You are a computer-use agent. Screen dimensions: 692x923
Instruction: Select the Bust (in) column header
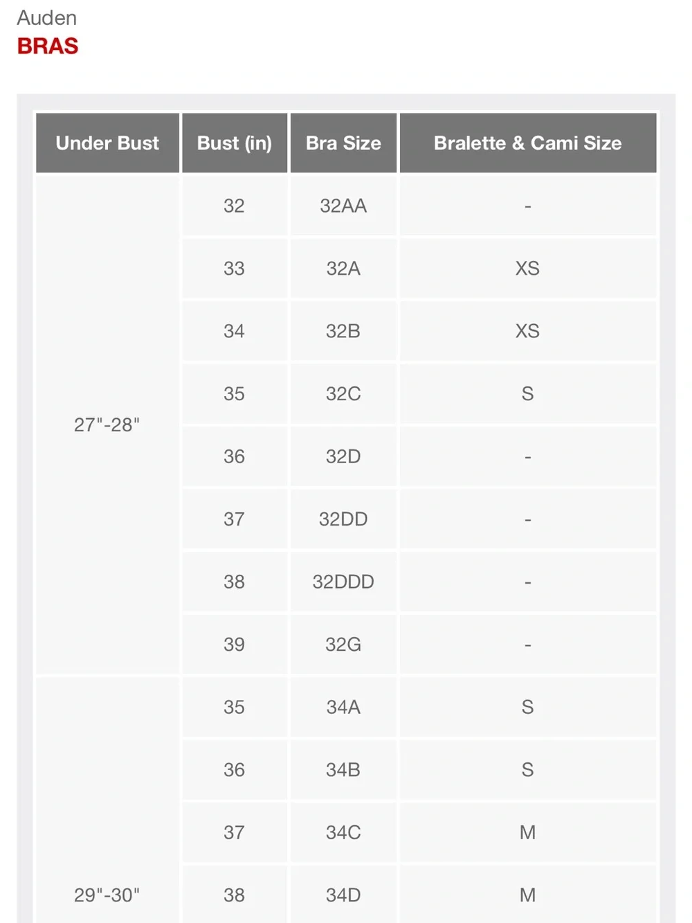click(x=235, y=143)
